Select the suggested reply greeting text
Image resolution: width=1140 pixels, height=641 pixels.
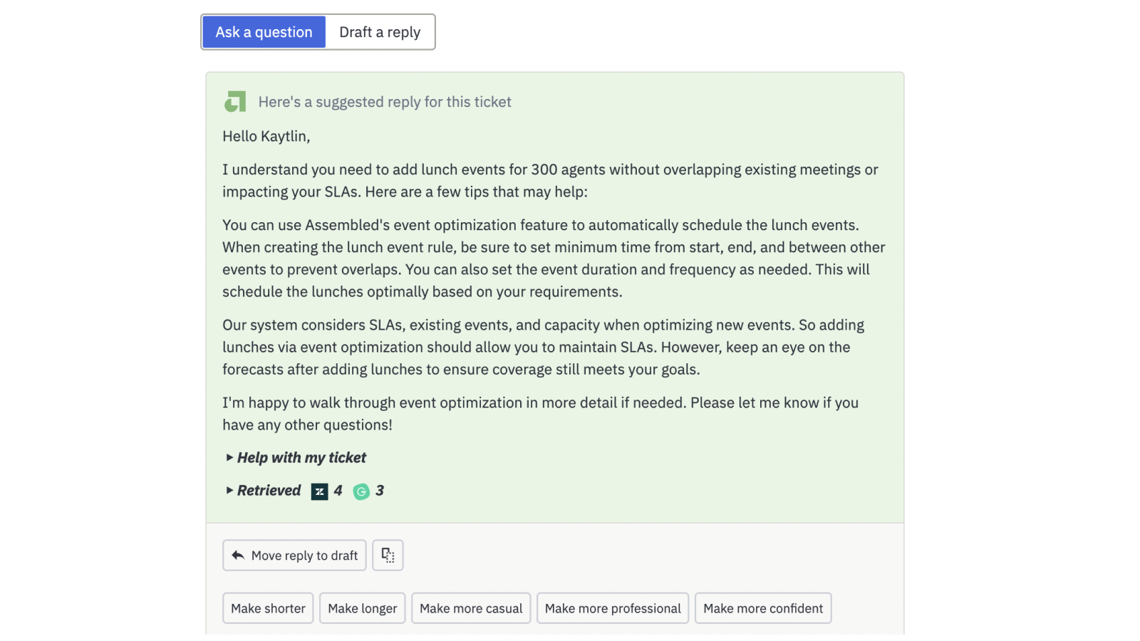pyautogui.click(x=266, y=136)
